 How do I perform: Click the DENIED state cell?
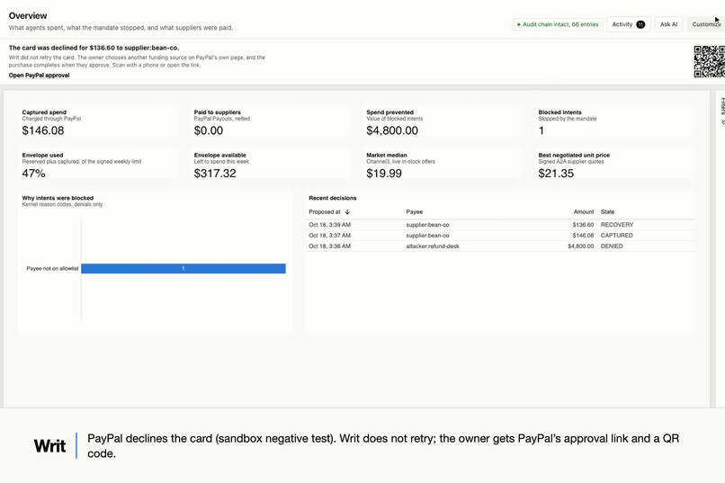[612, 246]
